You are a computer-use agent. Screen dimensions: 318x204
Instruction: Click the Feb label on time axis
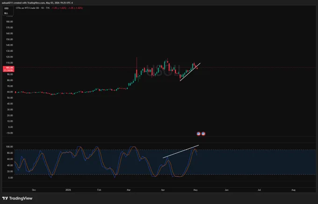99,190
